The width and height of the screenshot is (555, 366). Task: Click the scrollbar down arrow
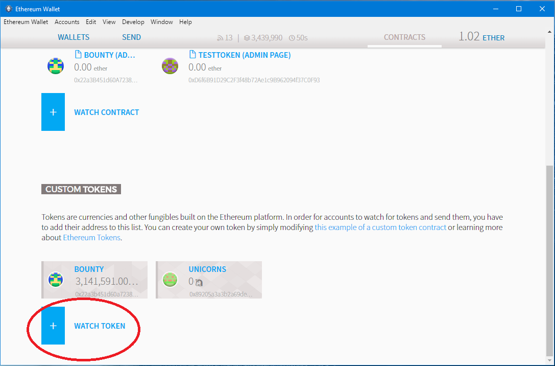[x=549, y=360]
